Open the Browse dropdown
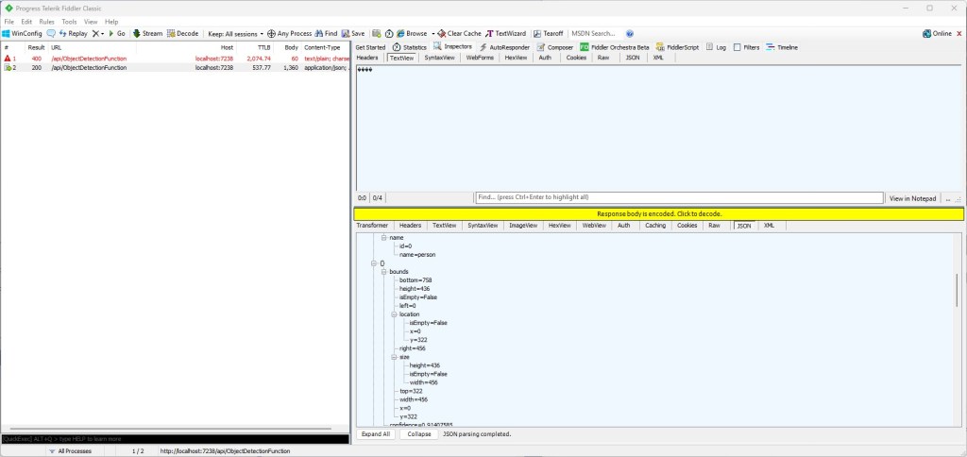Screen dimensions: 967x457 click(411, 33)
